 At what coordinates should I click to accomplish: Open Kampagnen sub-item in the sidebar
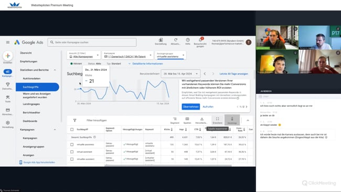(x=30, y=138)
